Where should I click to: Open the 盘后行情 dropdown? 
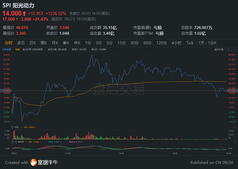click(219, 49)
